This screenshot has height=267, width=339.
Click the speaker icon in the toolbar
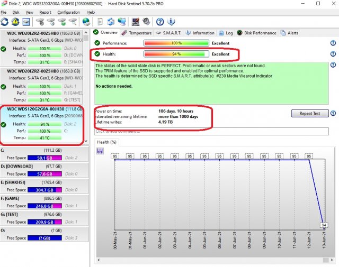point(145,22)
